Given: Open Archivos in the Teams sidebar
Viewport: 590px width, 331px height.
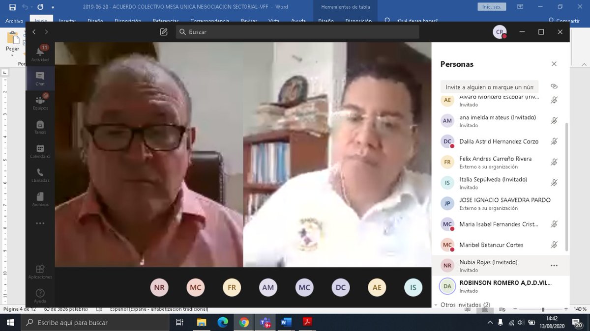Looking at the screenshot, I should point(39,198).
